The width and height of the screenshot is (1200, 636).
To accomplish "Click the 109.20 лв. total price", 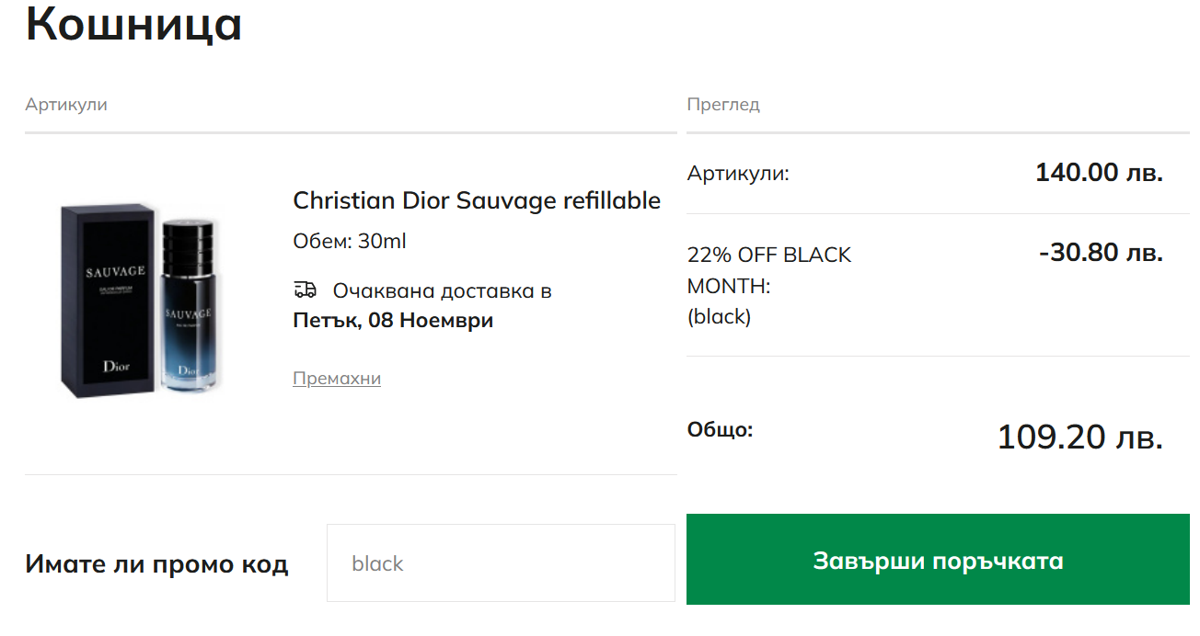I will tap(1080, 437).
